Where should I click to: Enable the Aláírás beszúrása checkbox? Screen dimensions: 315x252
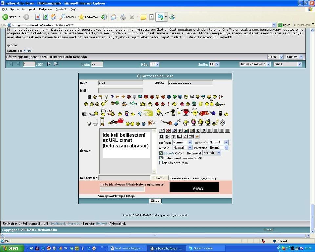[161, 163]
